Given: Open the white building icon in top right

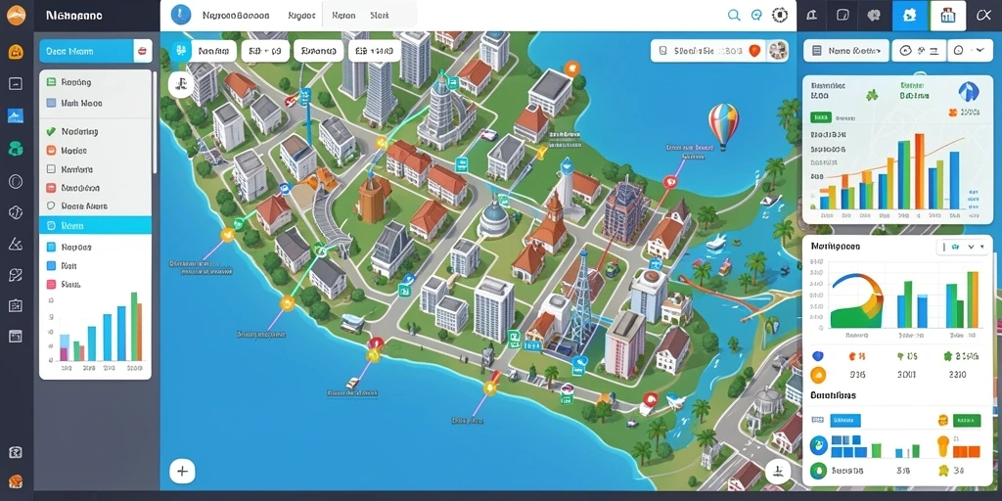Looking at the screenshot, I should click(x=947, y=16).
